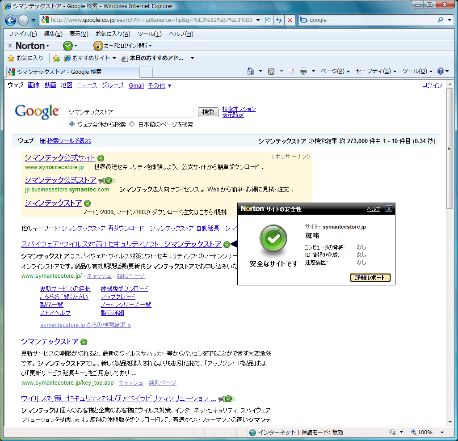Viewport: 458px width, 441px height.
Task: Click the Help question mark icon
Action: [x=440, y=71]
